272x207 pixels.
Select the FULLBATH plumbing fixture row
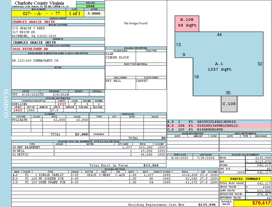point(50,120)
